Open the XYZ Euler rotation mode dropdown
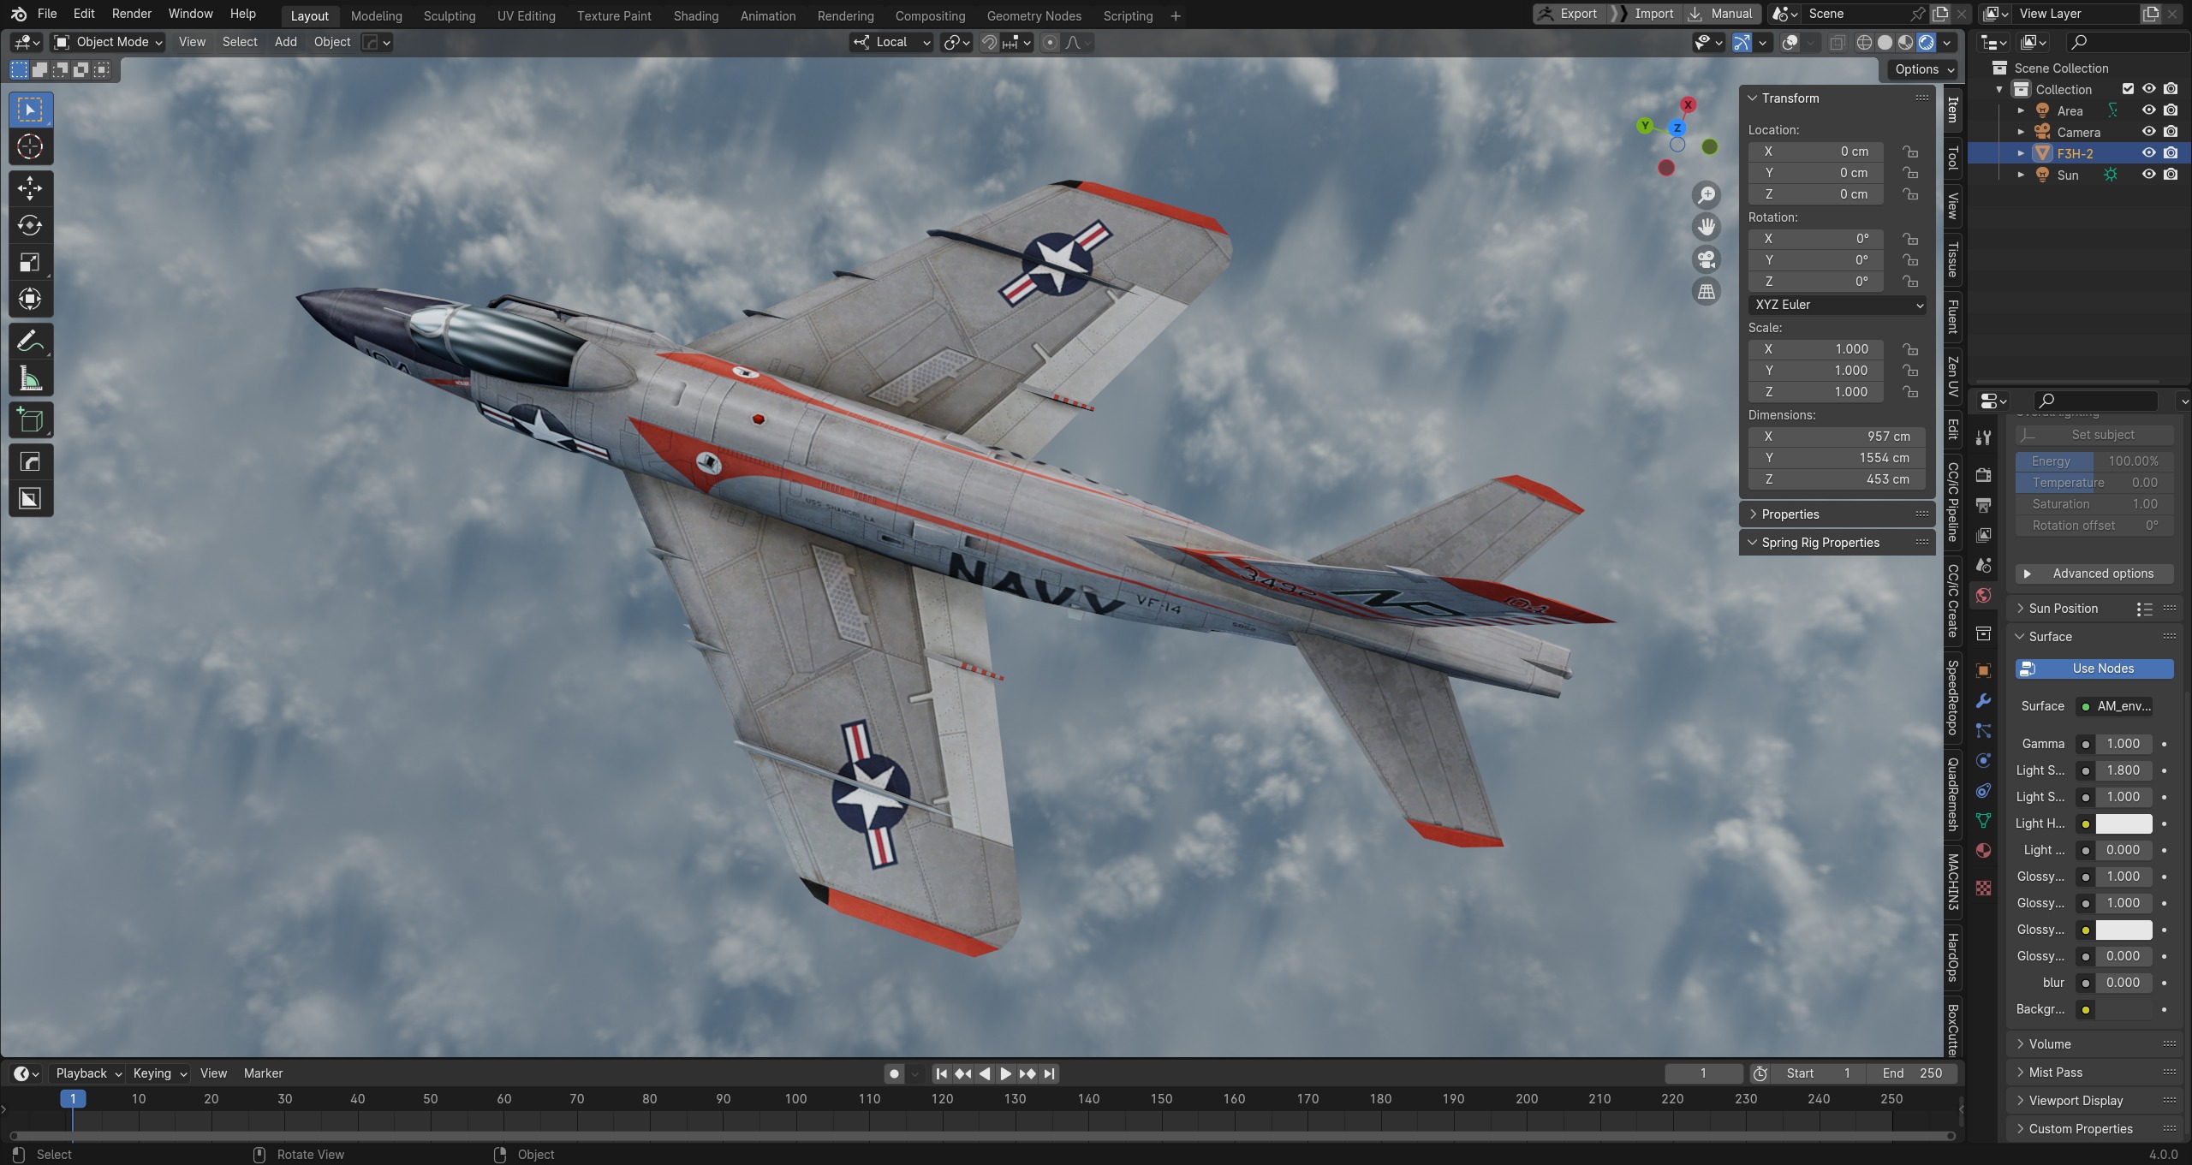The image size is (2192, 1165). tap(1838, 305)
